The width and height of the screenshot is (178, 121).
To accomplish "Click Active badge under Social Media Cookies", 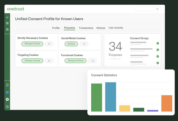I will [71, 44].
